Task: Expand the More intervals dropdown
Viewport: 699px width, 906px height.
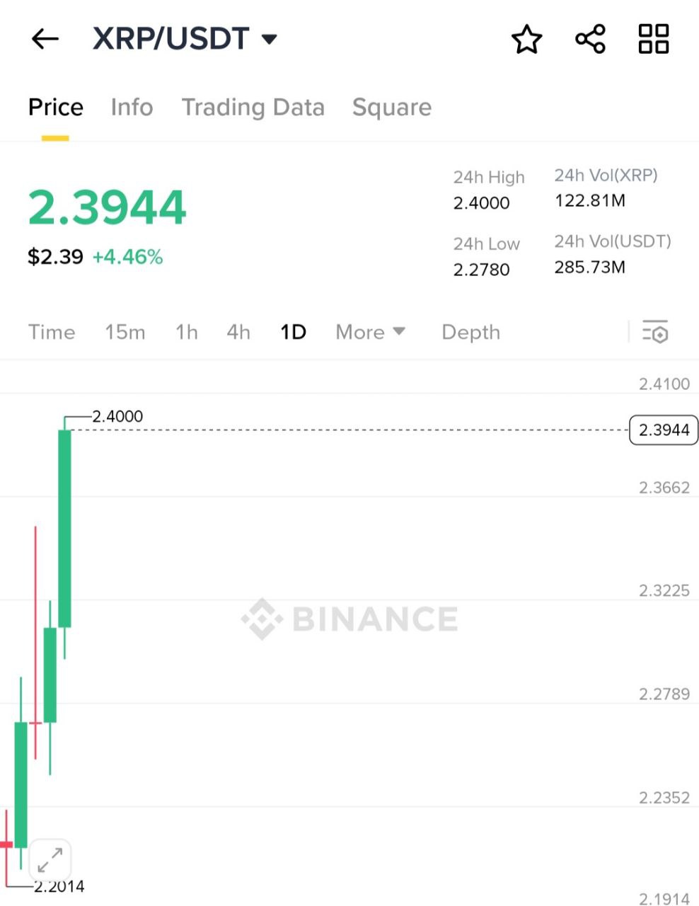Action: point(371,332)
